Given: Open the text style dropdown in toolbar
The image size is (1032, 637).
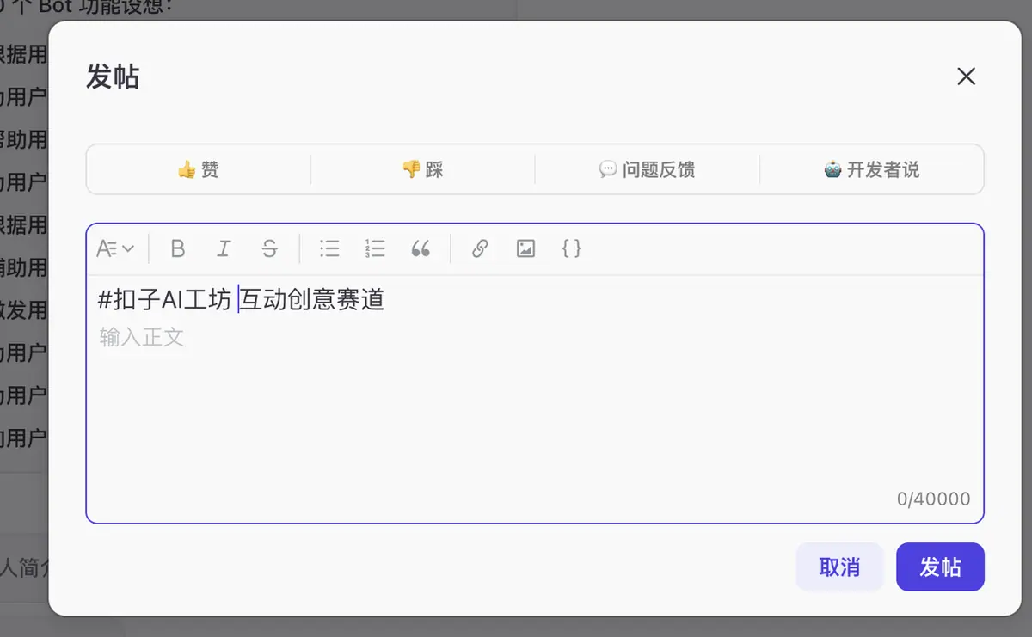Looking at the screenshot, I should (x=115, y=249).
